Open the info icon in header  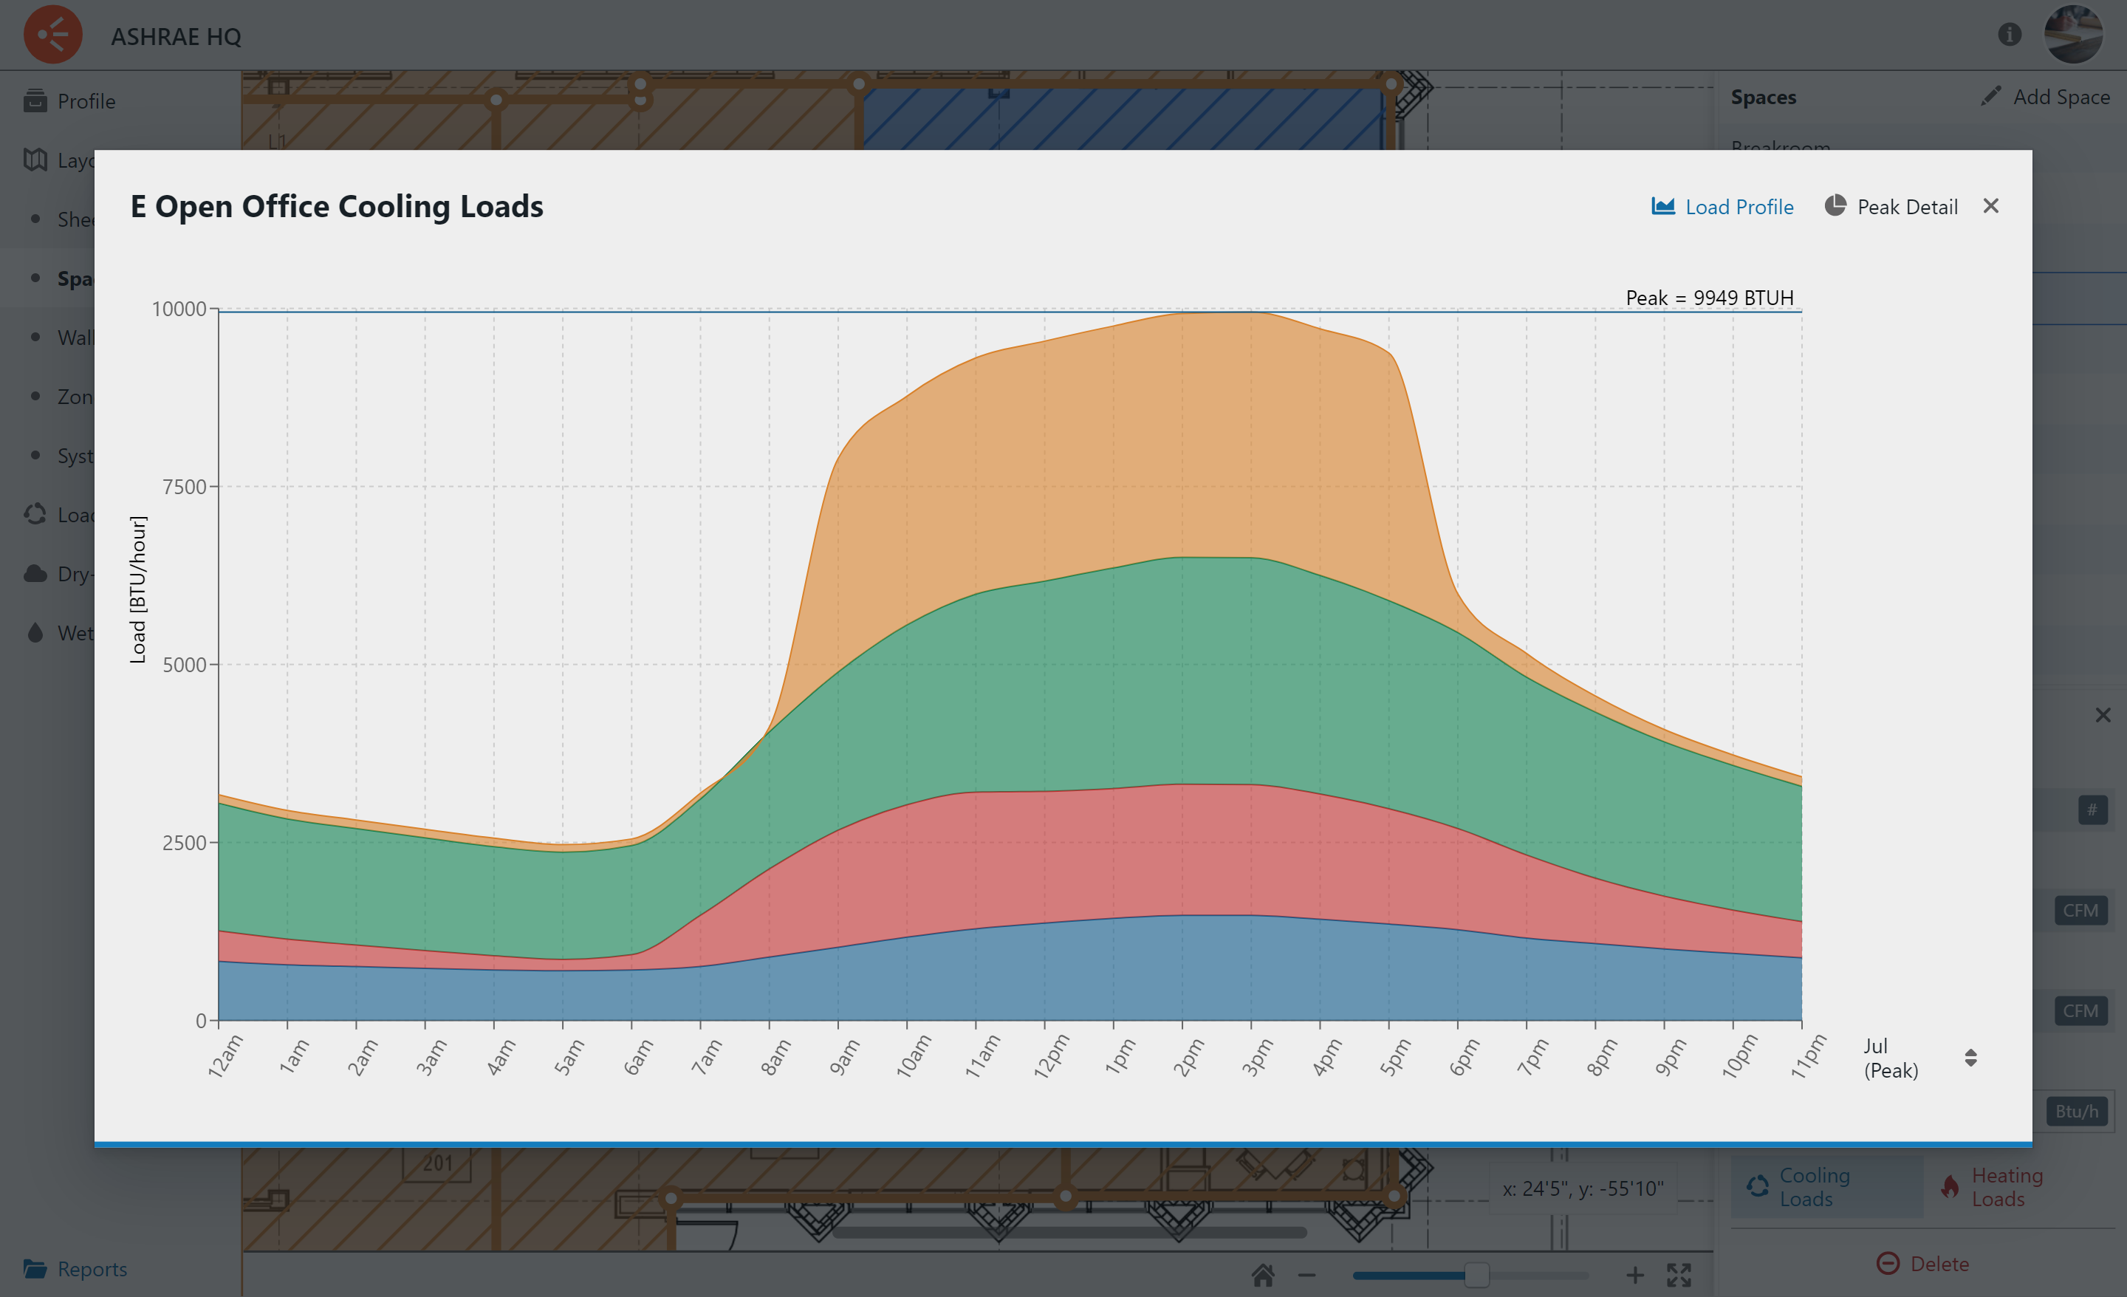pos(2009,35)
